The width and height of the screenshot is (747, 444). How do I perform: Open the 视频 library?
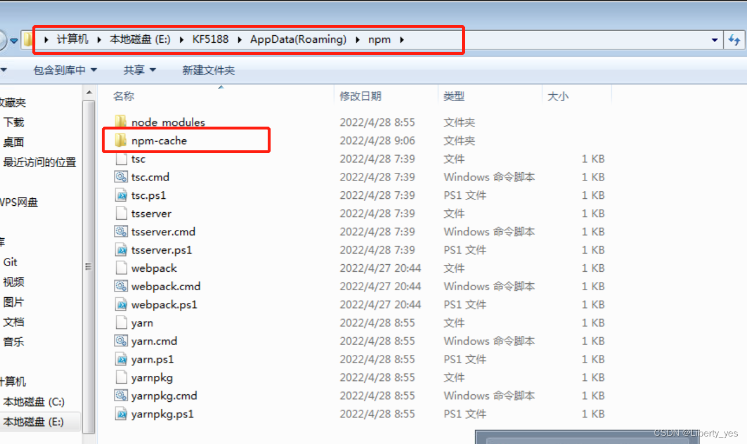tap(14, 282)
